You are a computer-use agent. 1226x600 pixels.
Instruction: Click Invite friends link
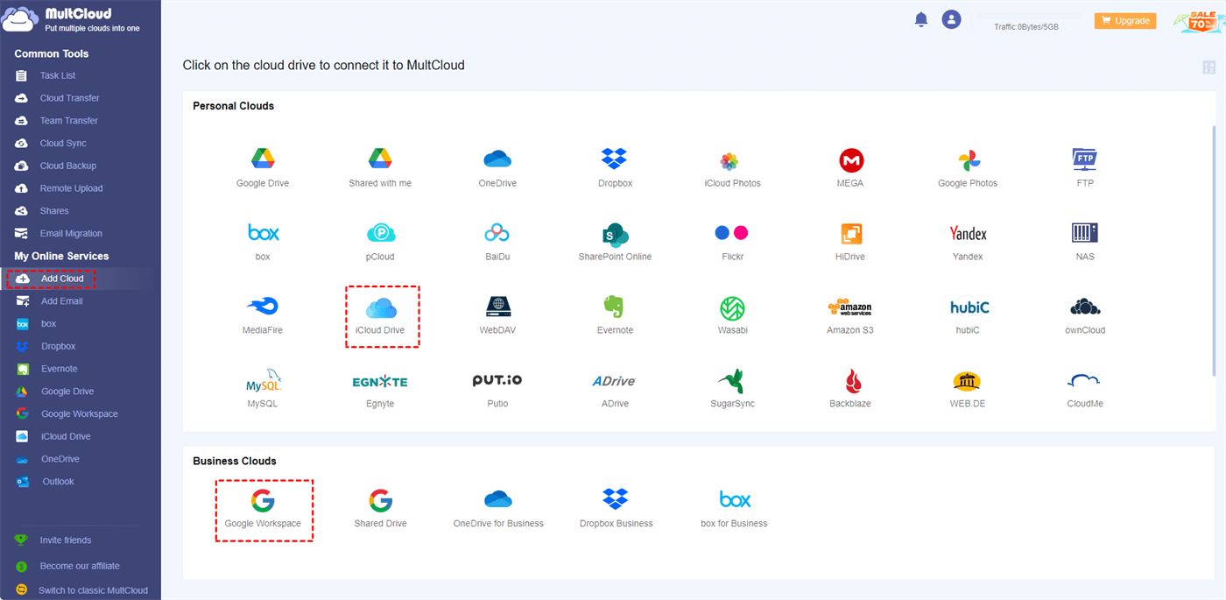pyautogui.click(x=65, y=540)
